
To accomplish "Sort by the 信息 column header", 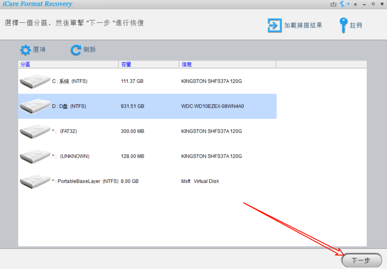I will click(228, 64).
